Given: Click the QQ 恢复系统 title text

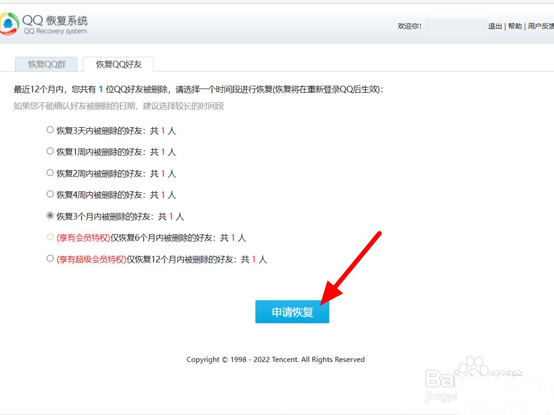Looking at the screenshot, I should (x=55, y=20).
